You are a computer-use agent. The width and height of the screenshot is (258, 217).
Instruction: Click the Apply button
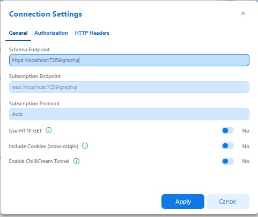(x=183, y=201)
